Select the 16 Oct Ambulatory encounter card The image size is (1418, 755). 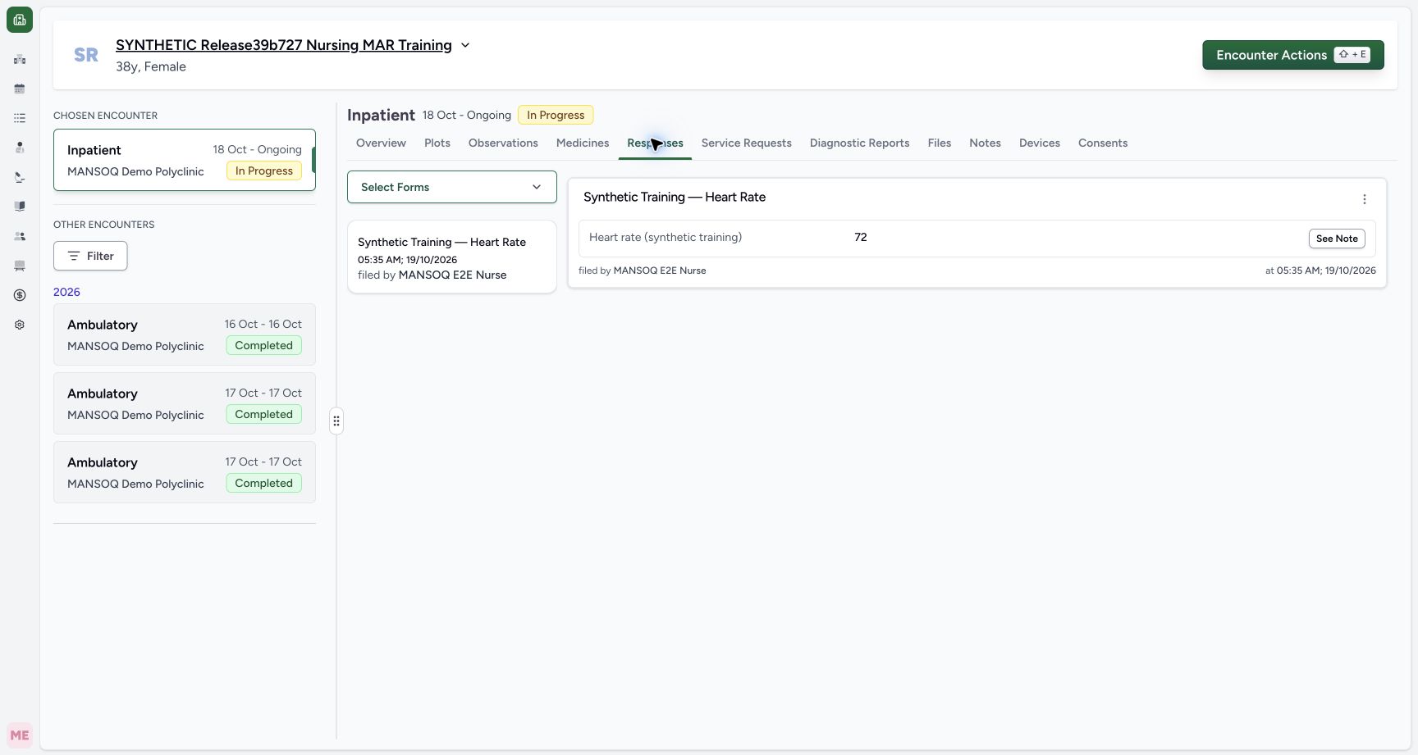pos(185,334)
